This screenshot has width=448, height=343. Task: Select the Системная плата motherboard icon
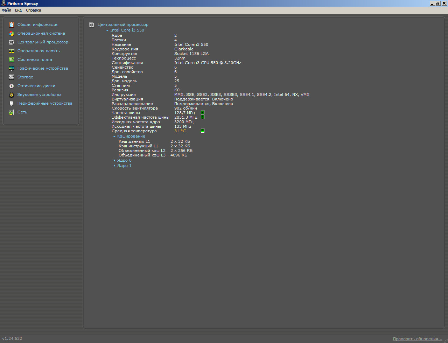(12, 60)
